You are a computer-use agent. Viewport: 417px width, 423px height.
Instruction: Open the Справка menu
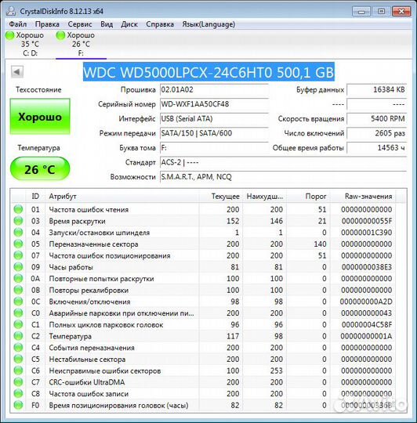click(160, 24)
